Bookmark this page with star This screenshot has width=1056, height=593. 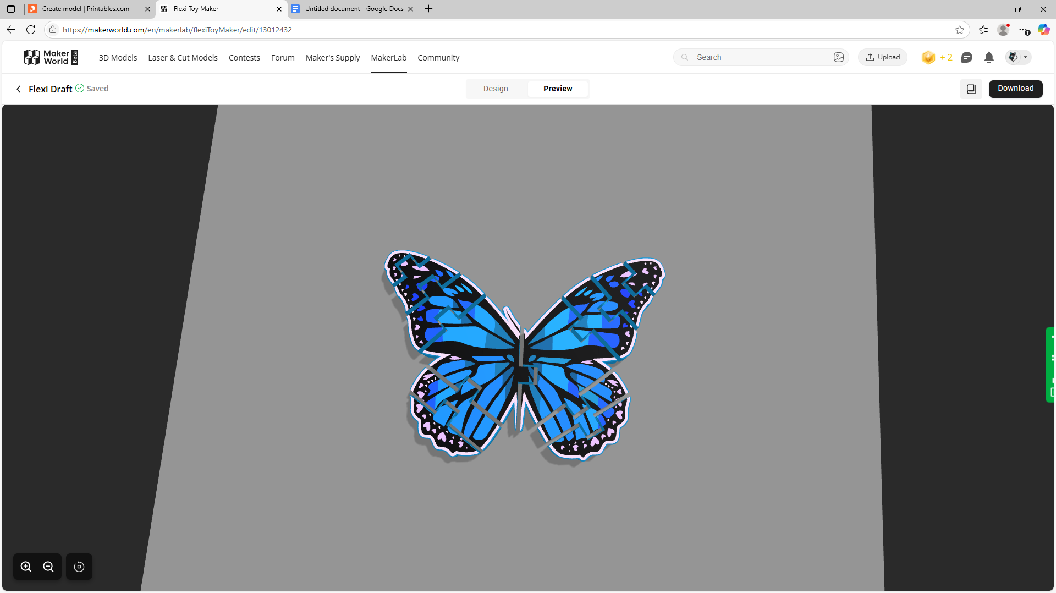[960, 30]
